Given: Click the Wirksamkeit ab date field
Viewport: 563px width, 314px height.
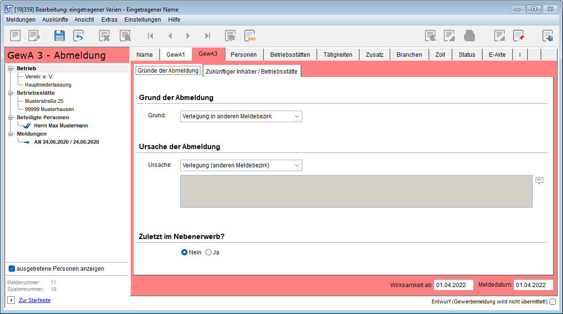Looking at the screenshot, I should pyautogui.click(x=453, y=285).
